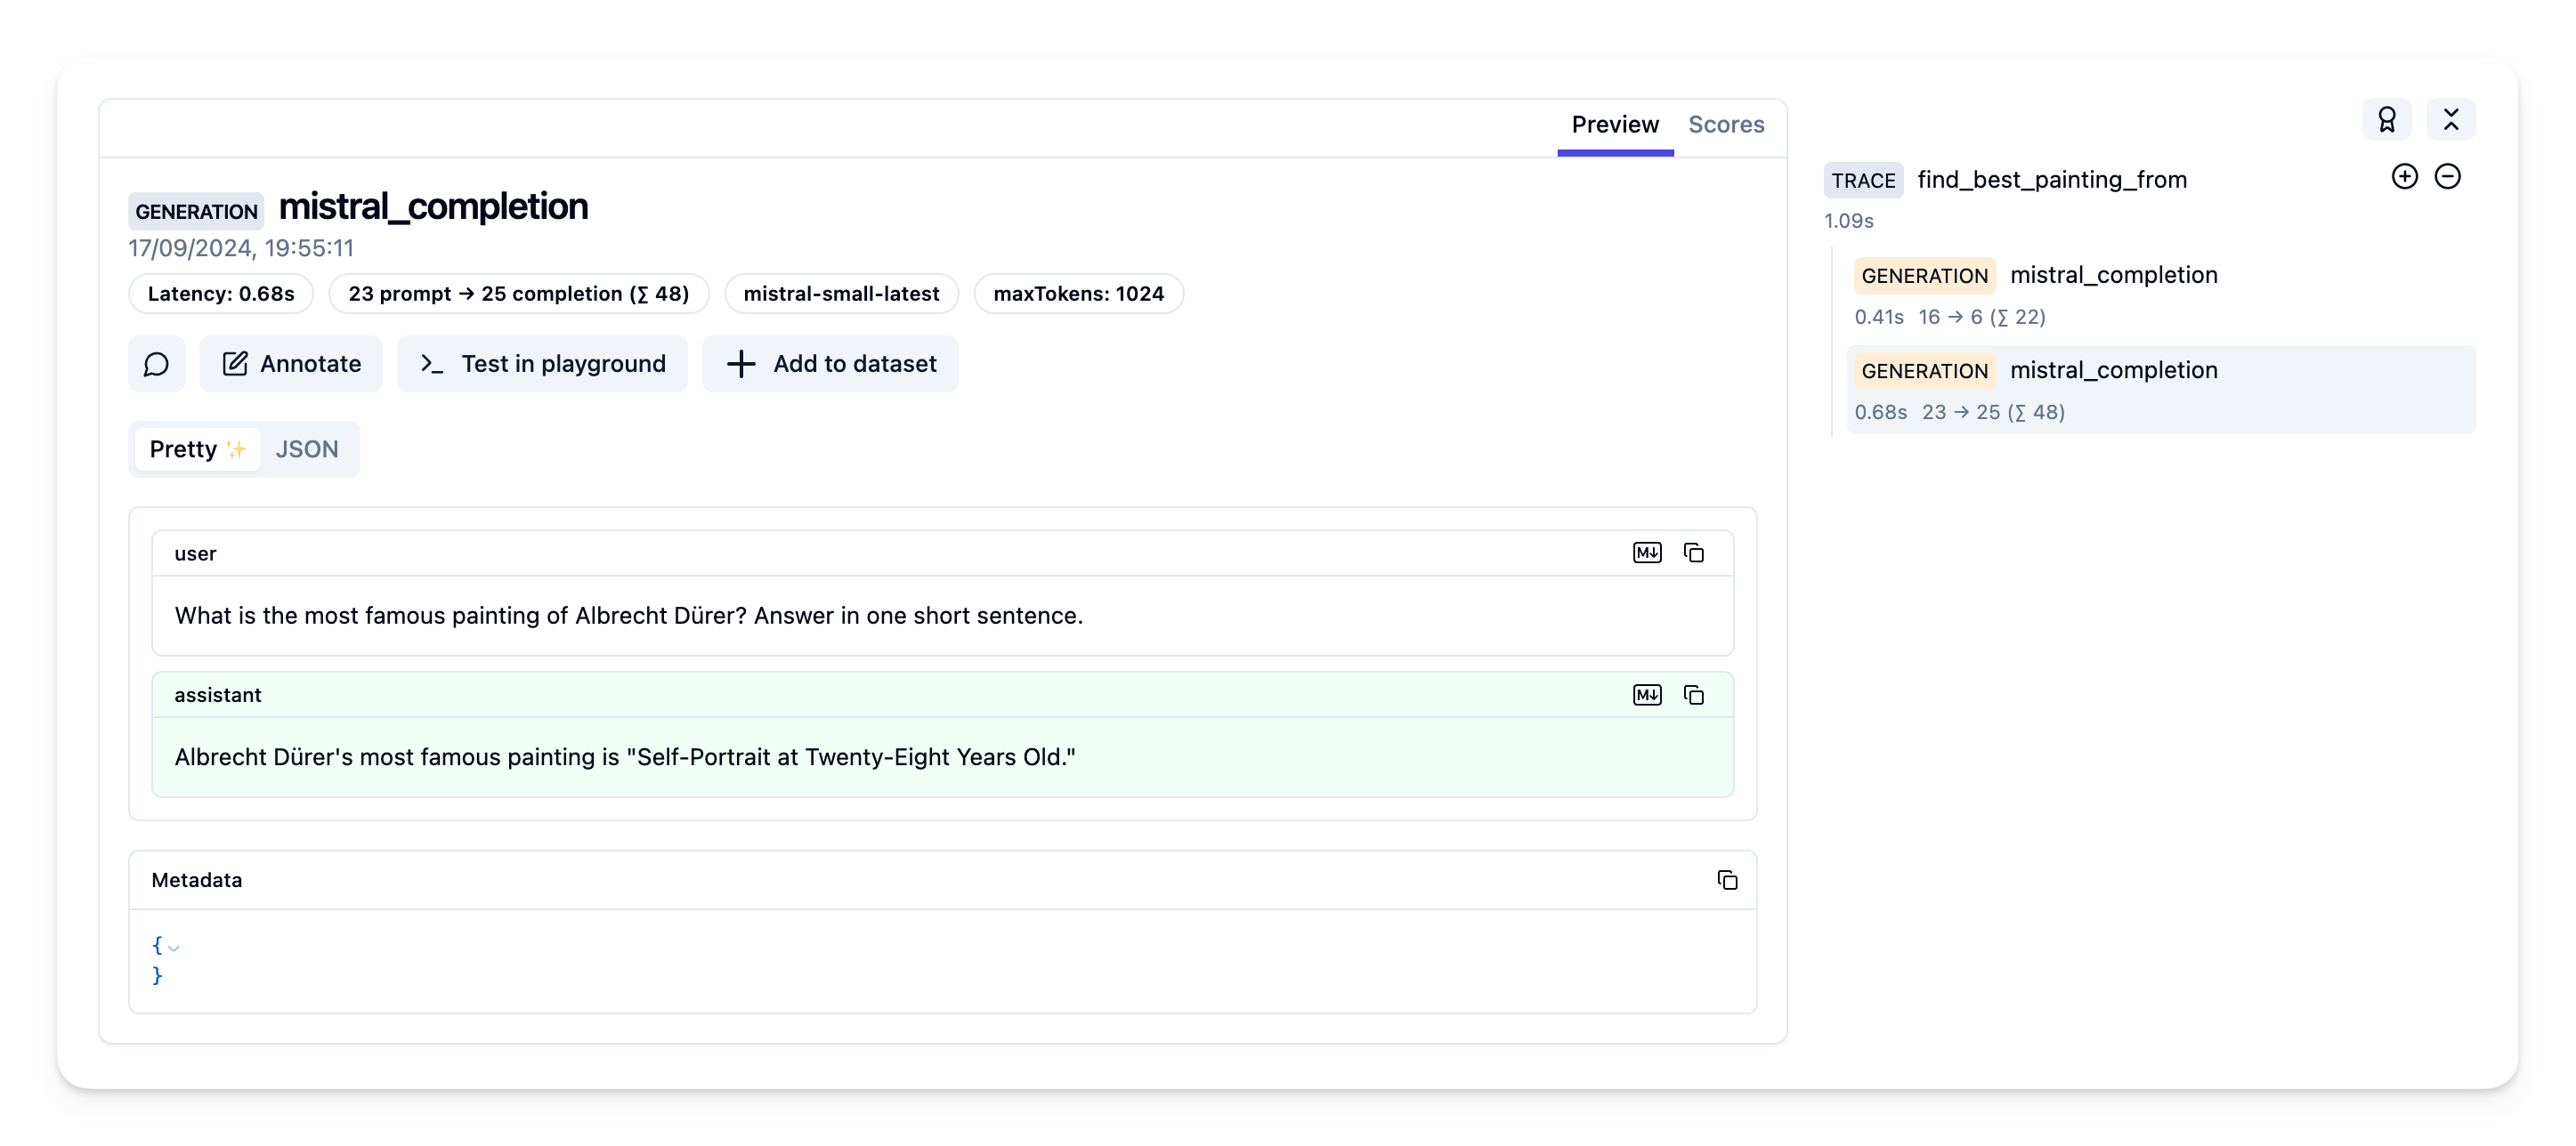Render user message as Markdown
This screenshot has width=2576, height=1146.
pos(1647,552)
